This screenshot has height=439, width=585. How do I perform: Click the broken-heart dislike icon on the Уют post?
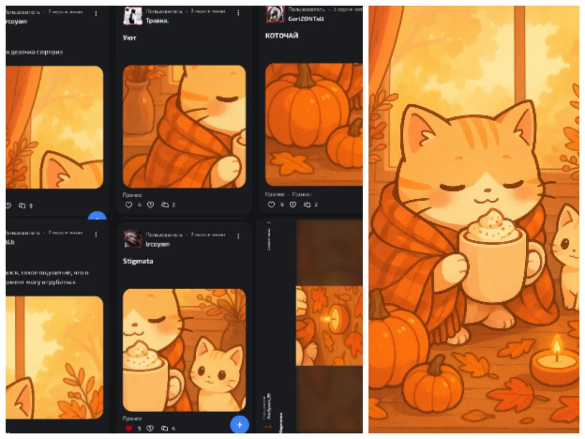151,205
